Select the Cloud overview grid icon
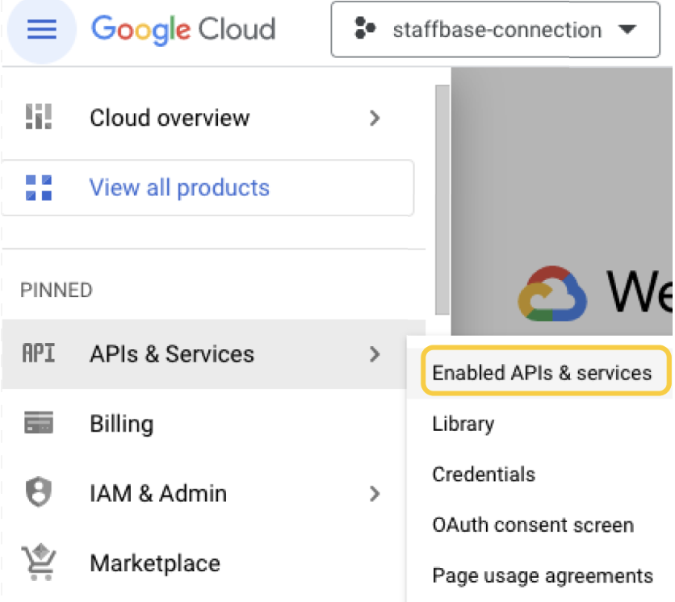This screenshot has height=602, width=675. (39, 118)
